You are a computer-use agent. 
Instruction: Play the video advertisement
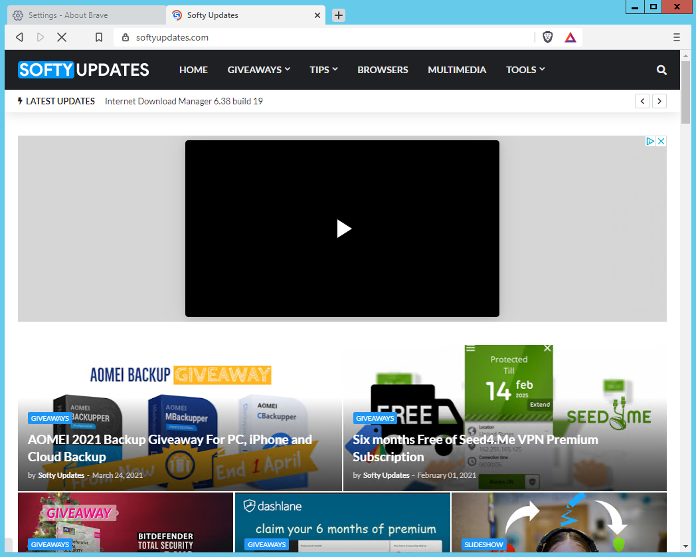pyautogui.click(x=343, y=229)
